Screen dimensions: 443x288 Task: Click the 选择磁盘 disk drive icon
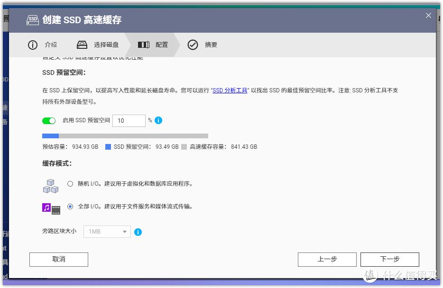[x=82, y=45]
